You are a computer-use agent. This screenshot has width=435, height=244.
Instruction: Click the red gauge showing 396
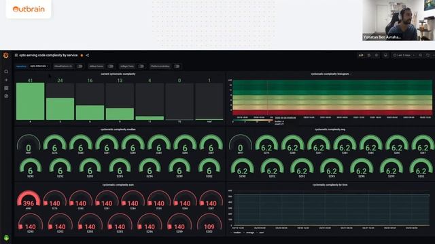click(x=29, y=199)
